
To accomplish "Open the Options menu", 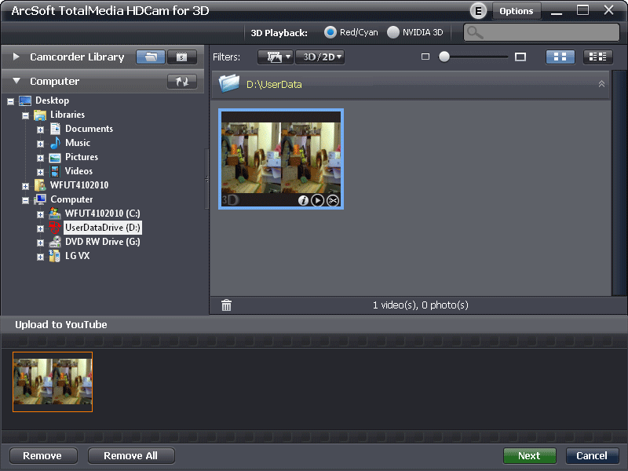I will [517, 11].
